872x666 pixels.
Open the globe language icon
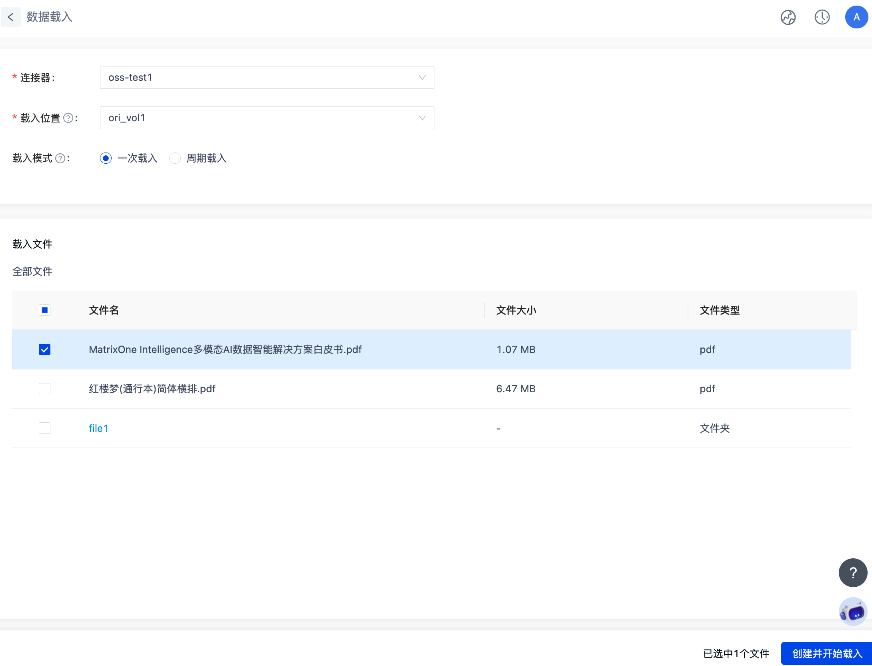[x=788, y=17]
